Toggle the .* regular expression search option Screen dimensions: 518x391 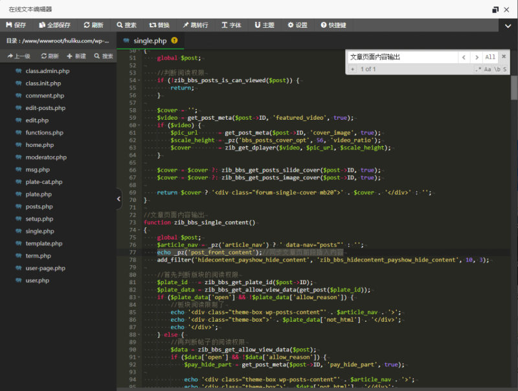point(478,69)
